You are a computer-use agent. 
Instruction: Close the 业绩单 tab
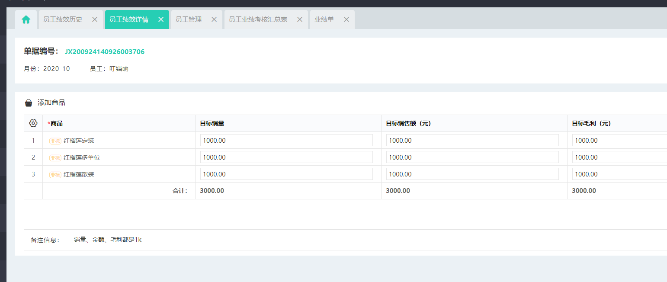tap(346, 19)
